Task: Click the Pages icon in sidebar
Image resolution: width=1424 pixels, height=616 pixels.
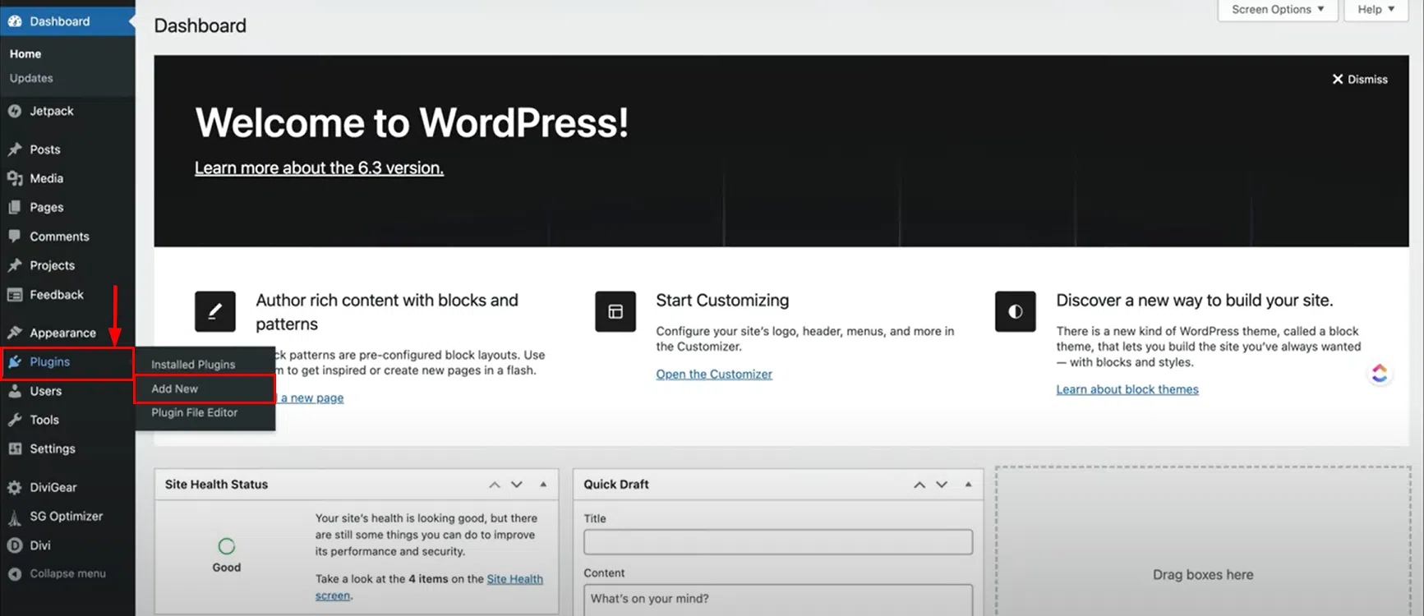Action: [15, 207]
